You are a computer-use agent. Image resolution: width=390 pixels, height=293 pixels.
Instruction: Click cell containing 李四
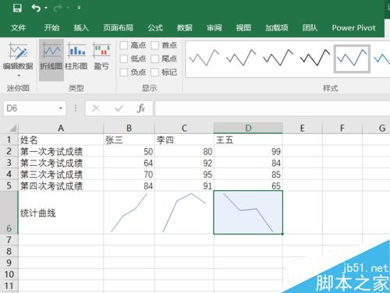point(184,140)
